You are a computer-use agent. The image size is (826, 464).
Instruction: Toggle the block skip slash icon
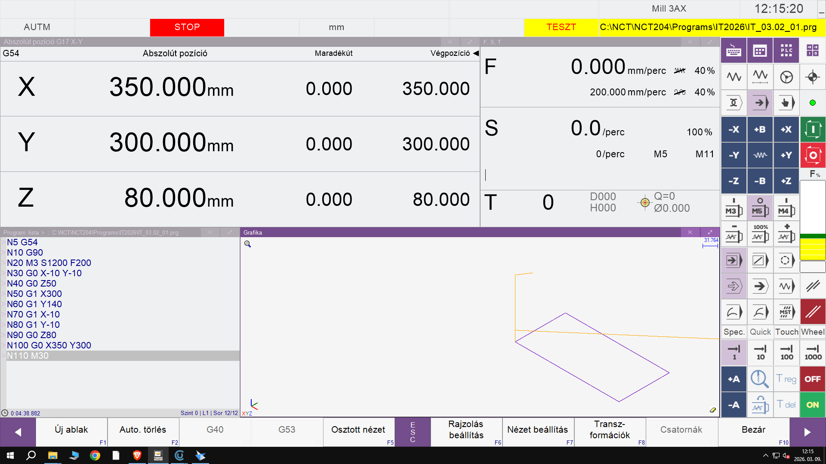click(760, 260)
